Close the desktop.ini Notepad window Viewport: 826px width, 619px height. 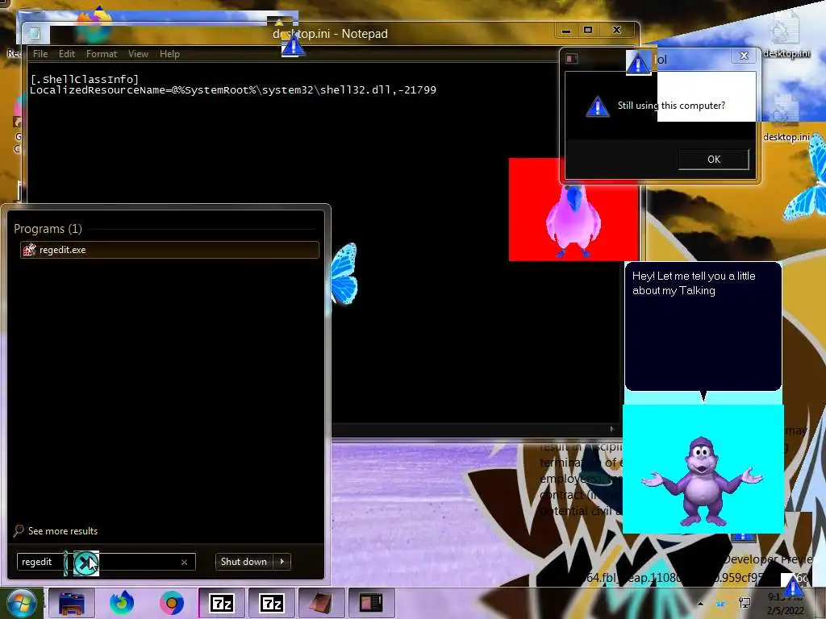(x=617, y=31)
